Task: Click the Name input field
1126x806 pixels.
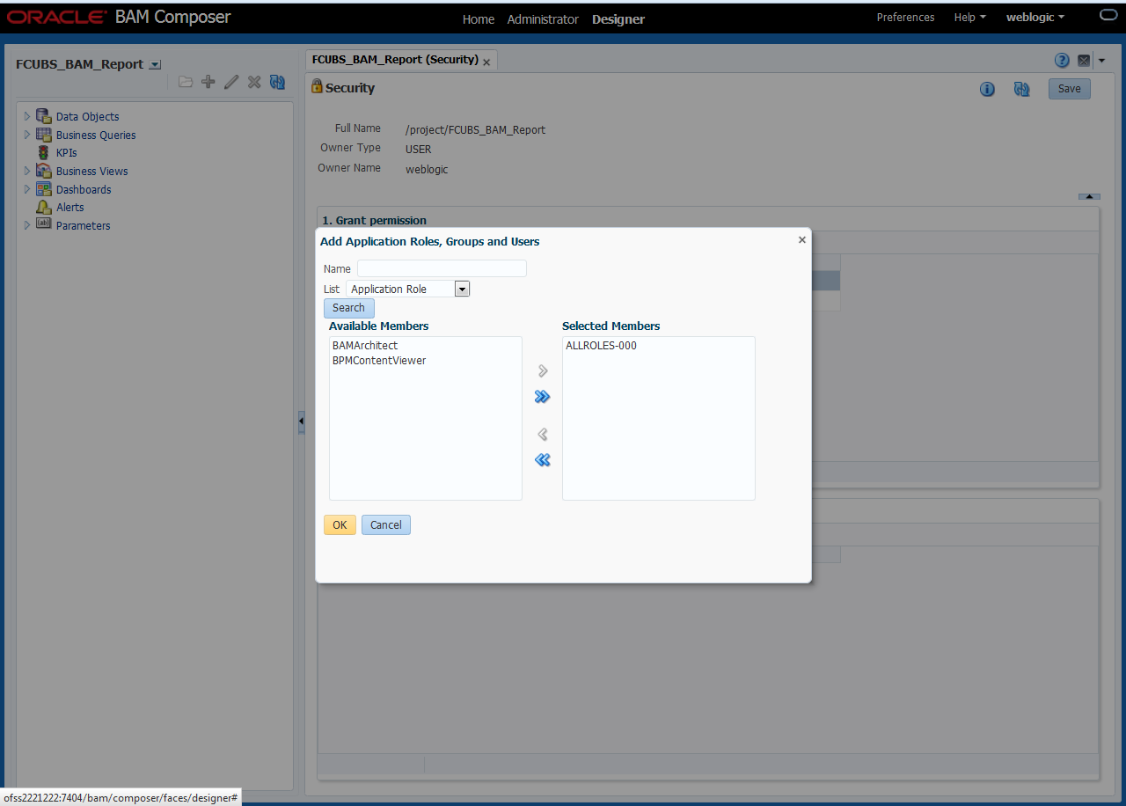Action: 442,268
